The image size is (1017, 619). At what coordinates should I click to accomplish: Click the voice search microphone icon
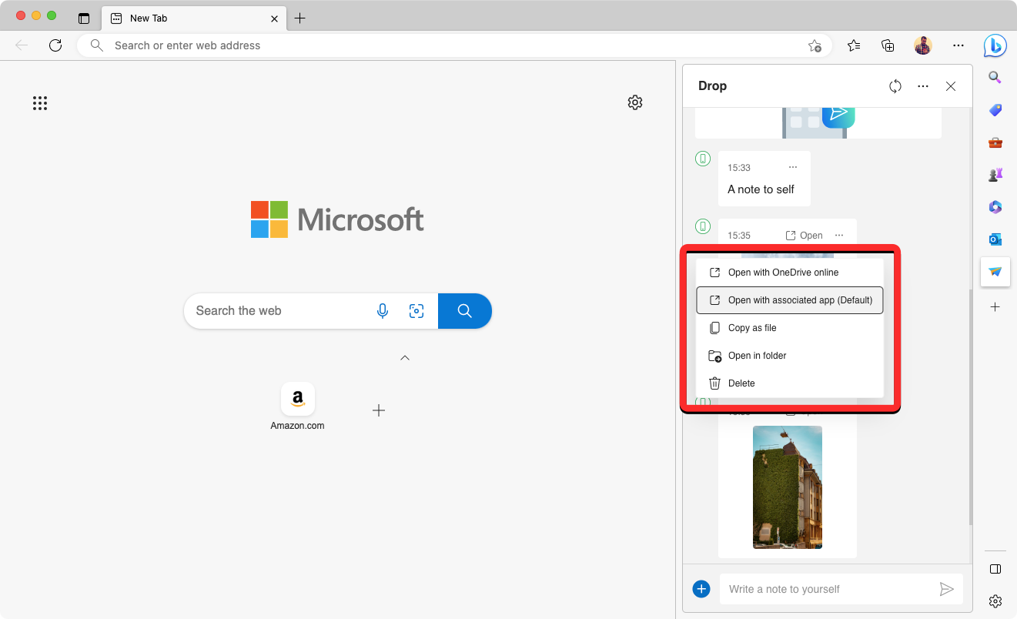[383, 311]
